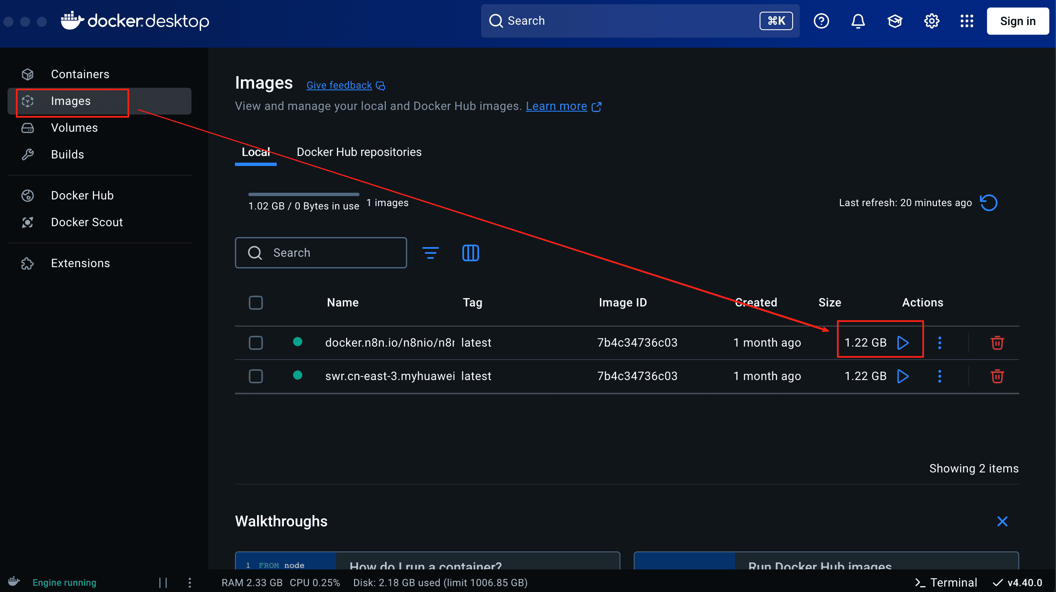
Task: Open the column display settings icon
Action: (x=470, y=253)
